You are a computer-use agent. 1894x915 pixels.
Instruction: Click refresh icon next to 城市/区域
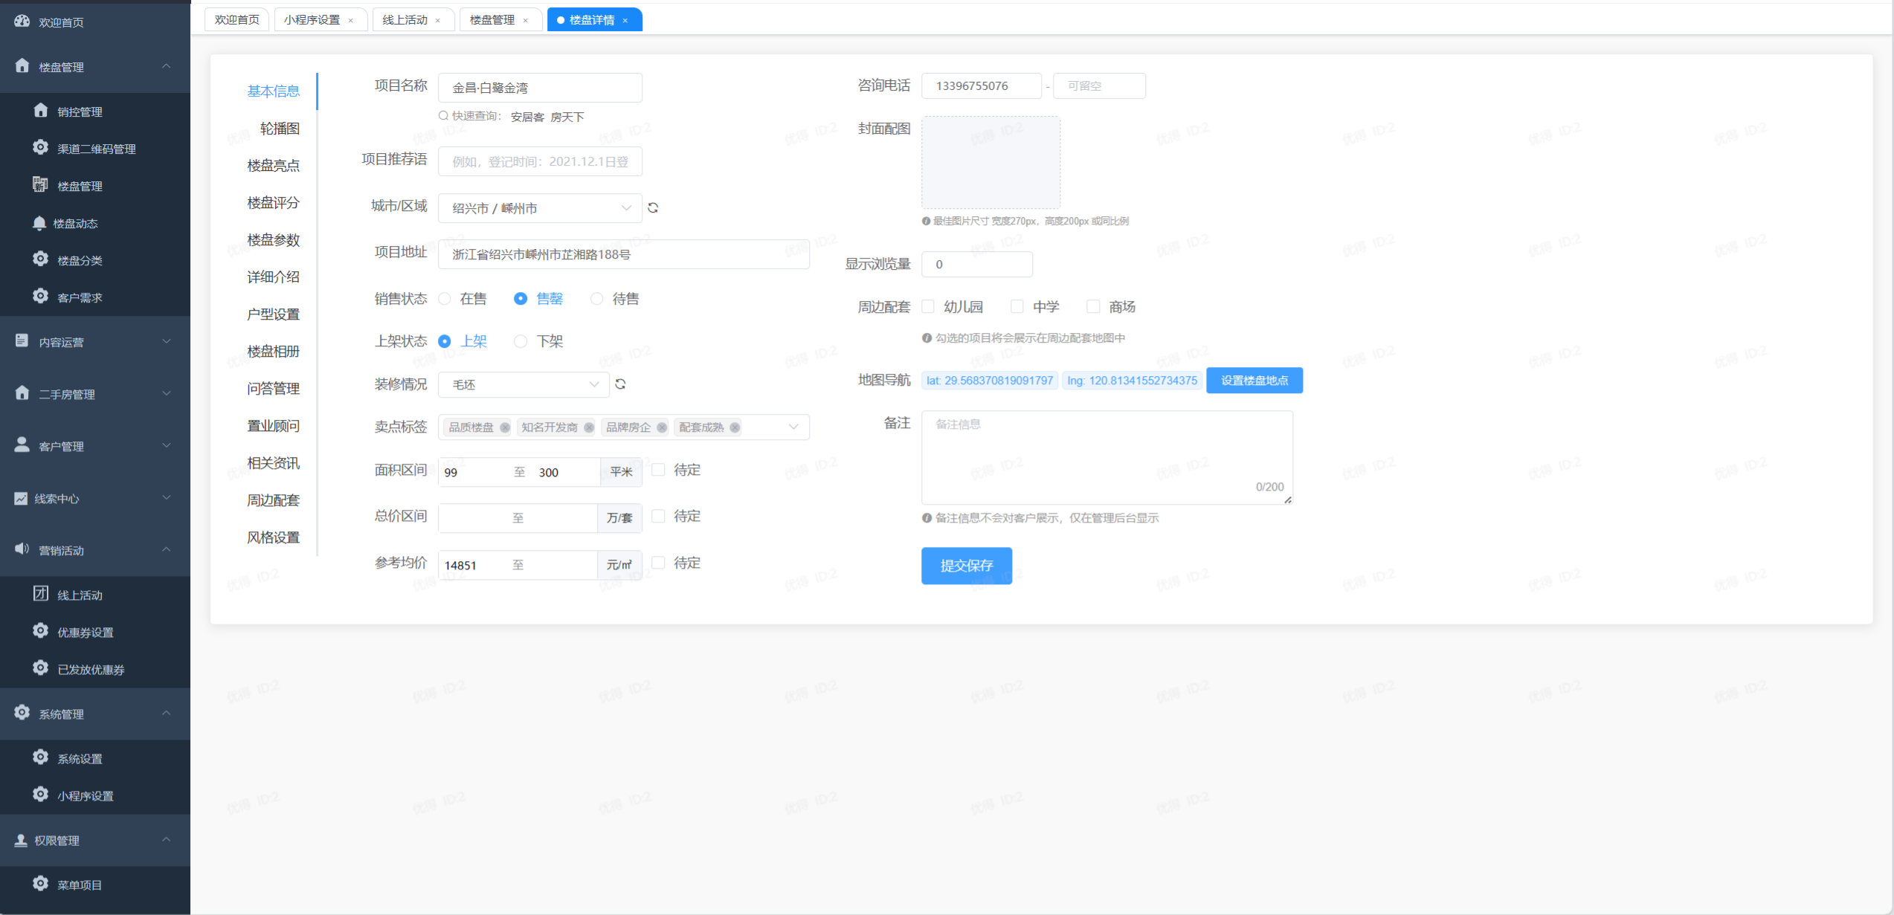coord(653,208)
